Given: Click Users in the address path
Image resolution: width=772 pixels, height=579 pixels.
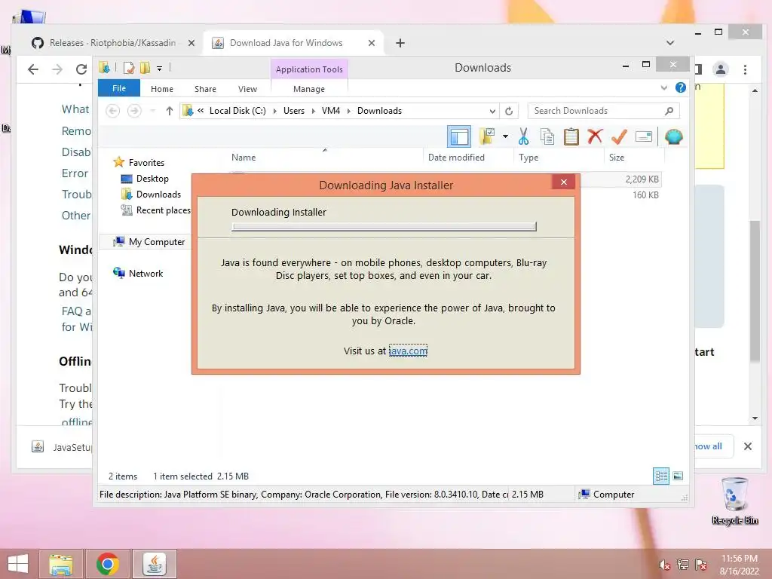Looking at the screenshot, I should [x=294, y=111].
